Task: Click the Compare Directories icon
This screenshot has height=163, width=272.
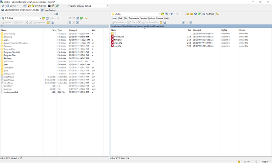Action: [26, 6]
